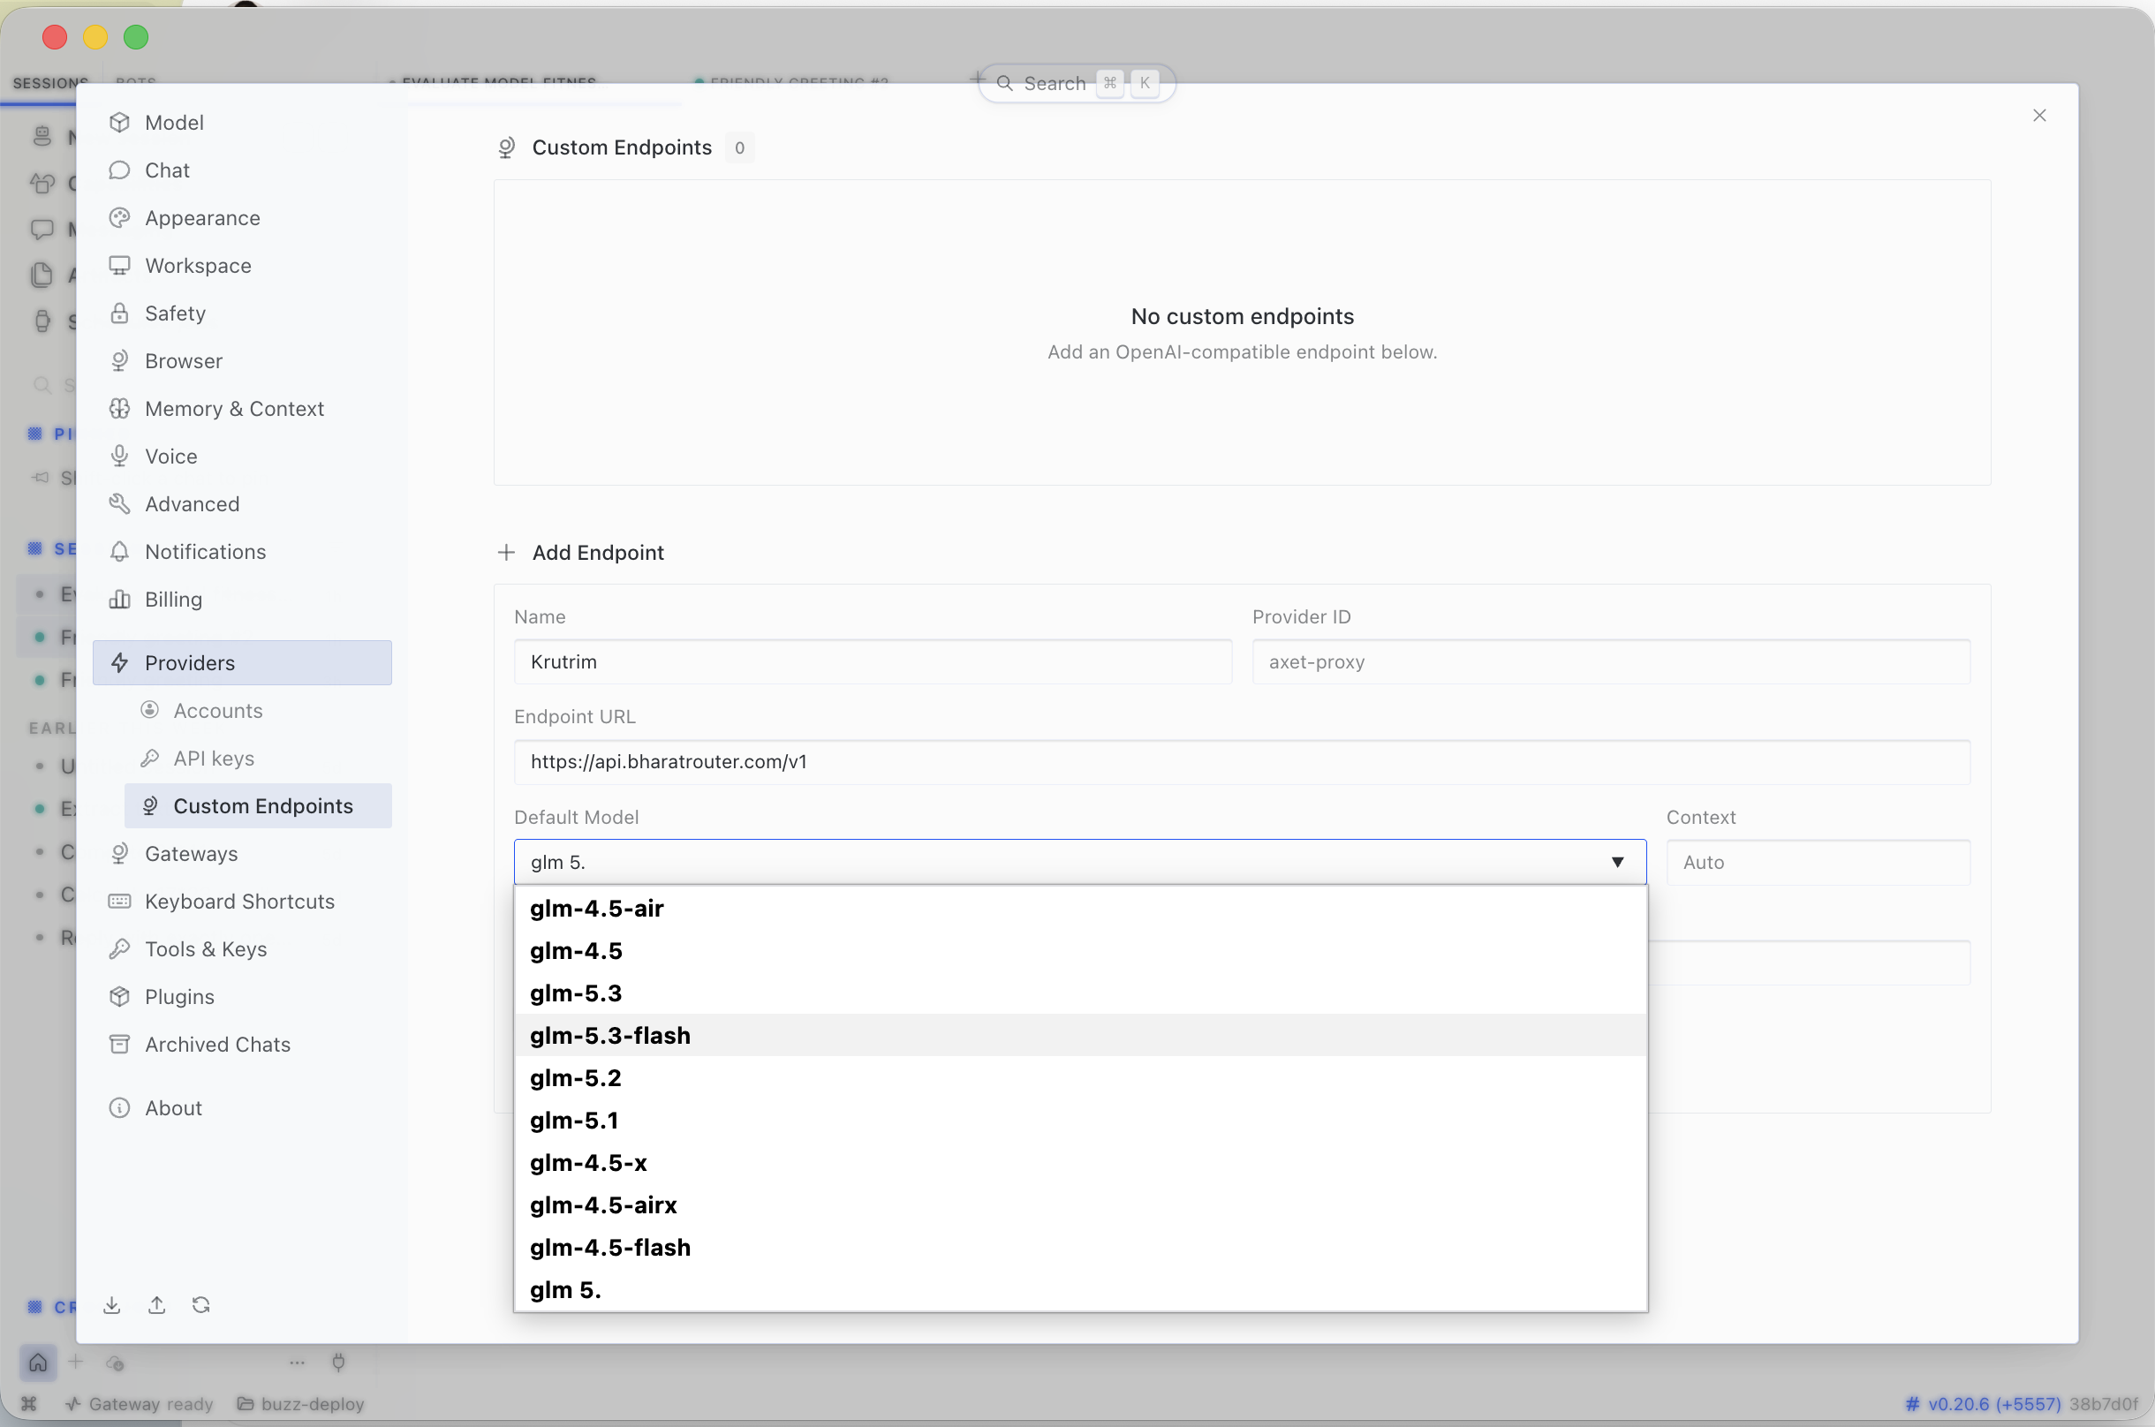Click the Add Endpoint plus icon
Viewport: 2155px width, 1427px height.
pyautogui.click(x=506, y=553)
